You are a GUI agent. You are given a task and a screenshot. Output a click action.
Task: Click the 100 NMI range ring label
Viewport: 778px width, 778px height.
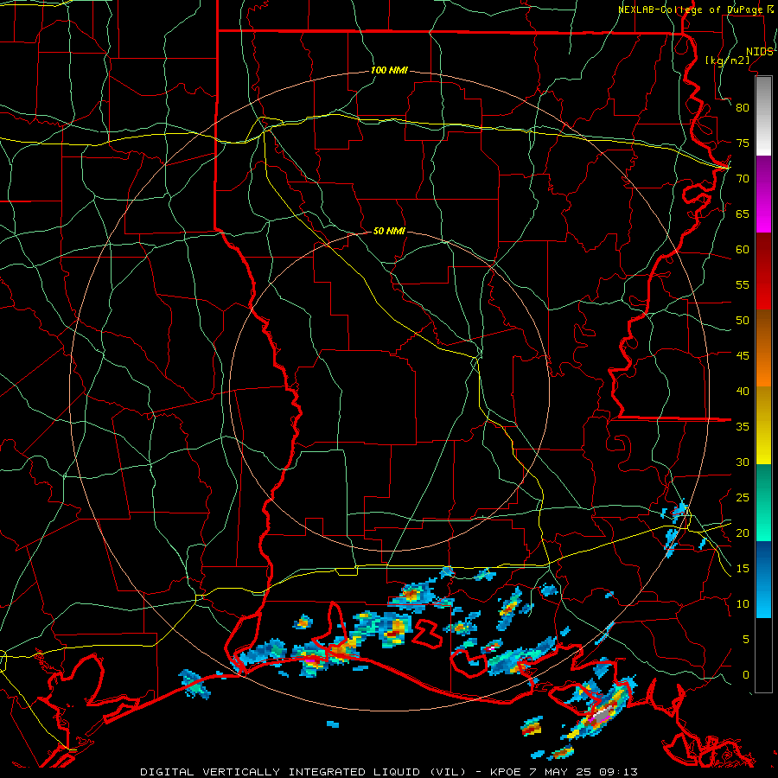click(x=389, y=71)
